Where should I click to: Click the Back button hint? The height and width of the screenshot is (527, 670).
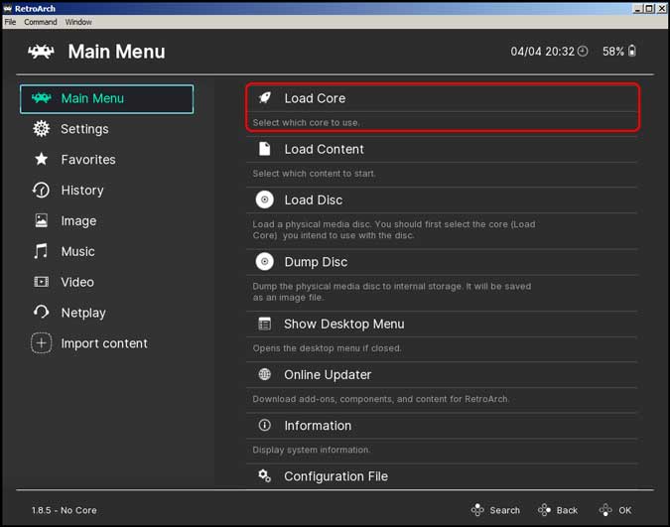click(x=558, y=510)
